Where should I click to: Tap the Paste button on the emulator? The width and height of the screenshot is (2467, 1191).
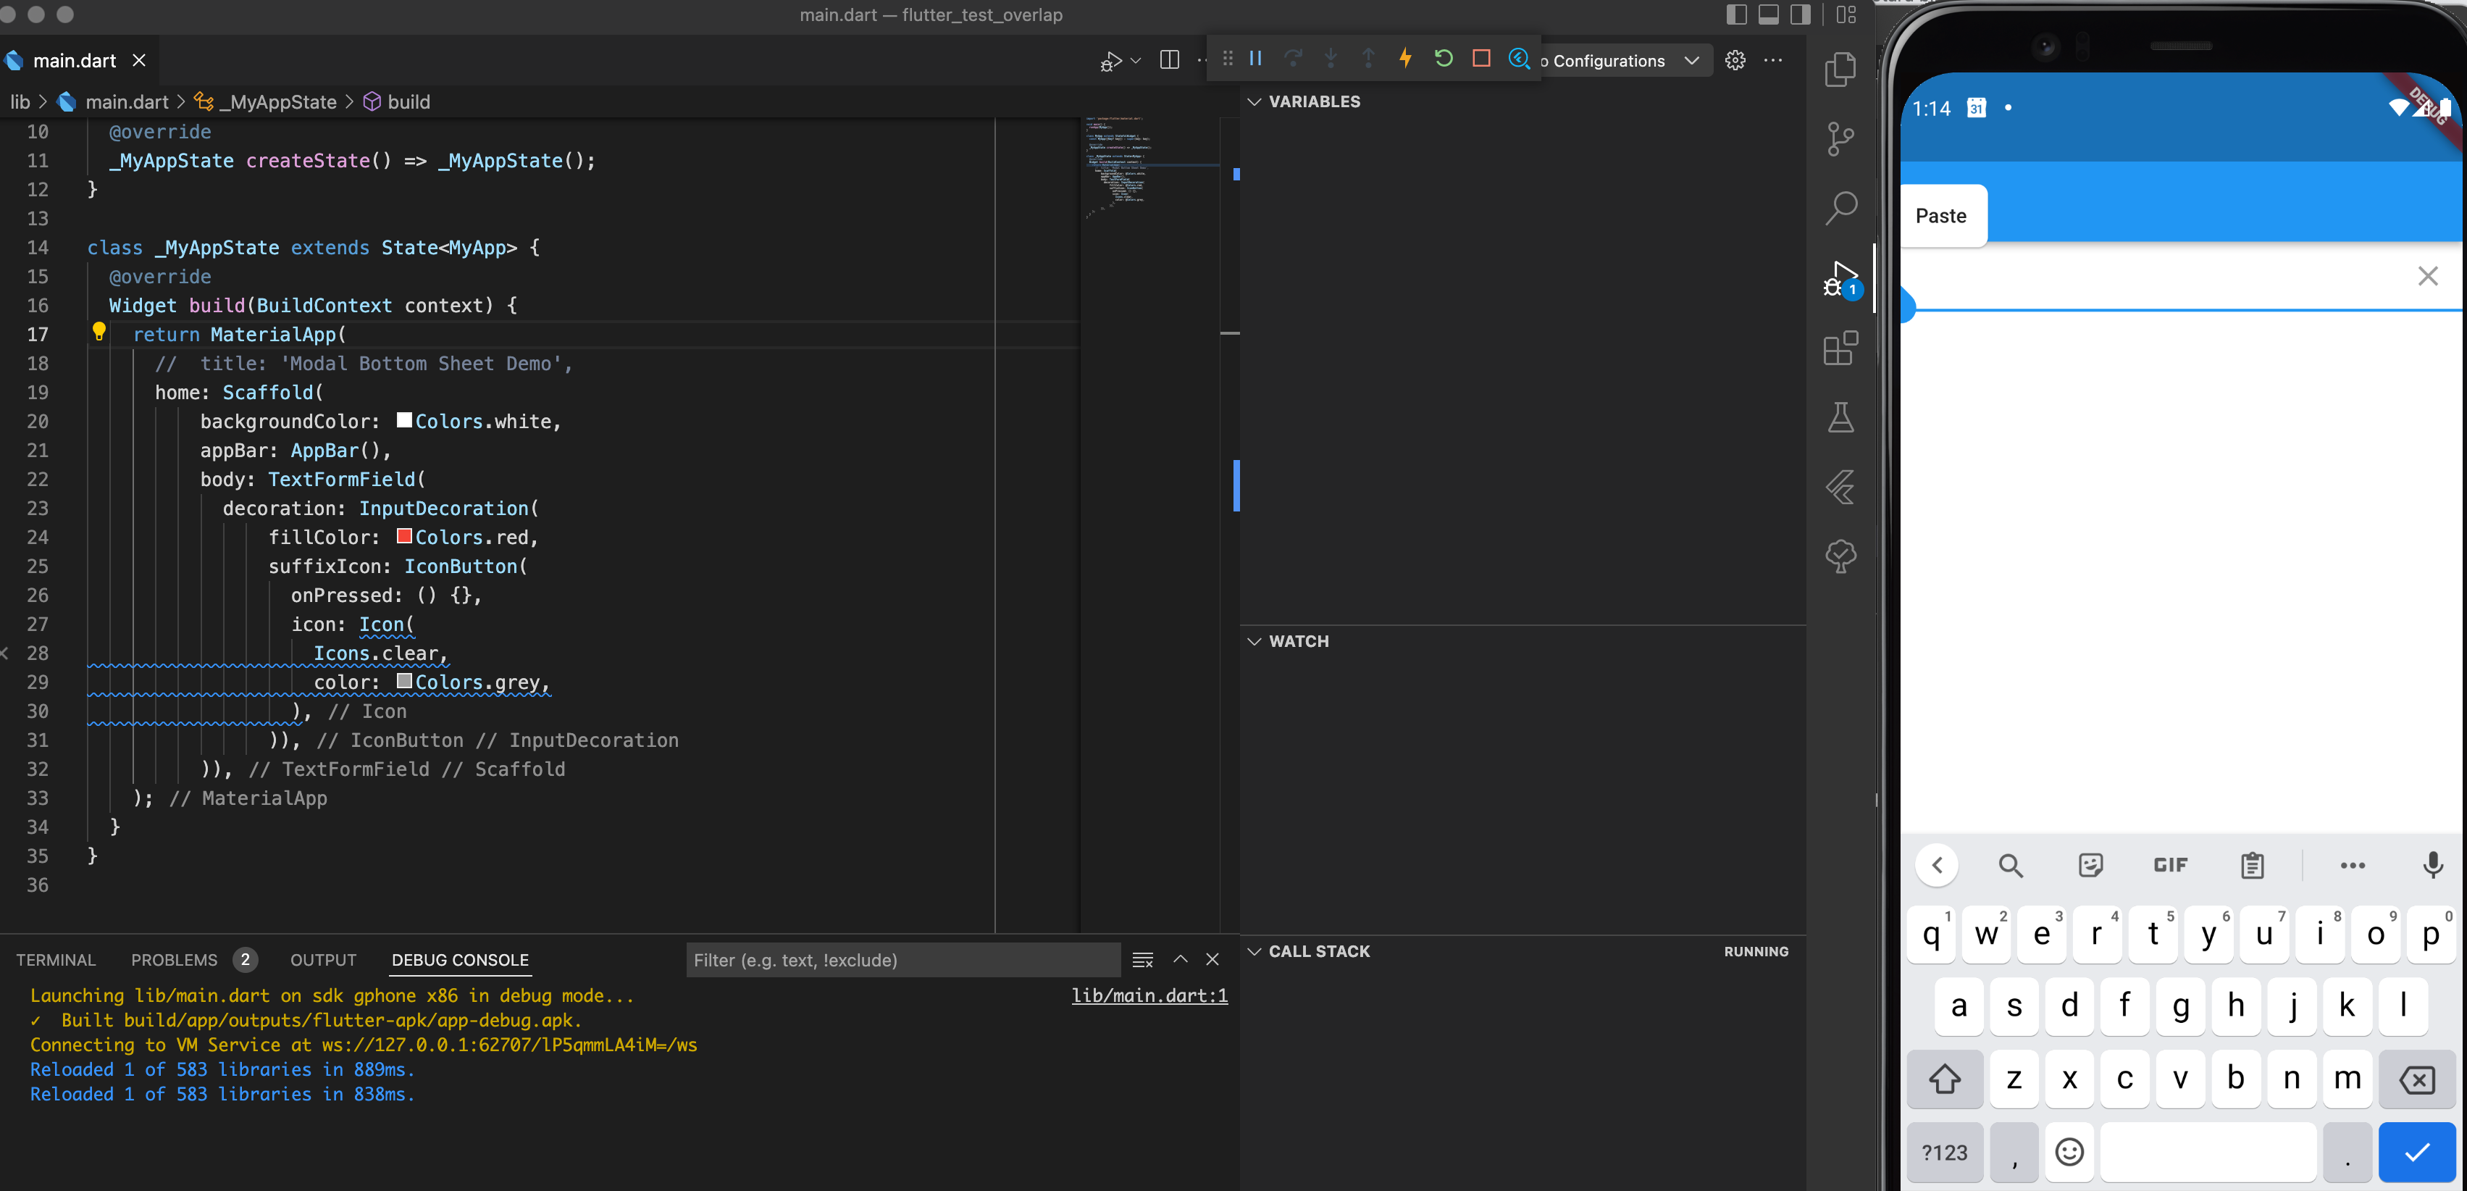pos(1942,214)
